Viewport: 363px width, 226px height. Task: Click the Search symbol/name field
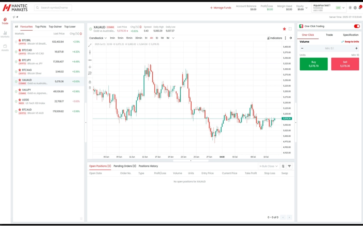53,8
